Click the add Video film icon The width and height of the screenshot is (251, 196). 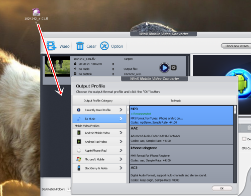51,46
